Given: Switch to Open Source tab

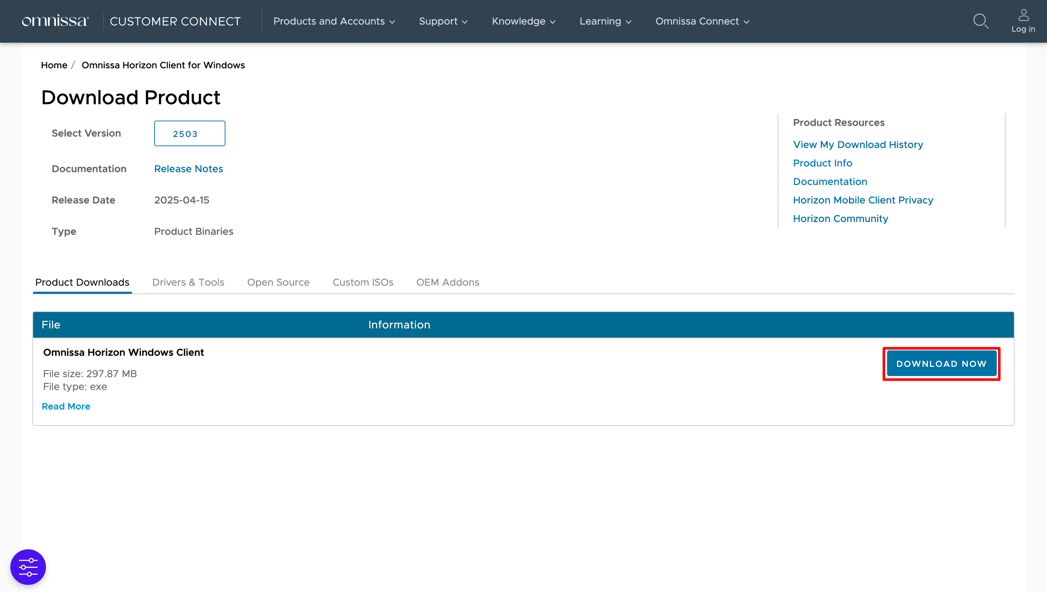Looking at the screenshot, I should [278, 282].
